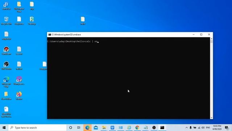The image size is (232, 131).
Task: Minimize the cmd.exe window
Action: click(x=194, y=35)
